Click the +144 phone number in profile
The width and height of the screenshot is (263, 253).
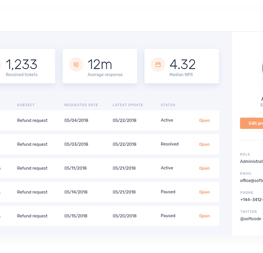click(x=252, y=200)
